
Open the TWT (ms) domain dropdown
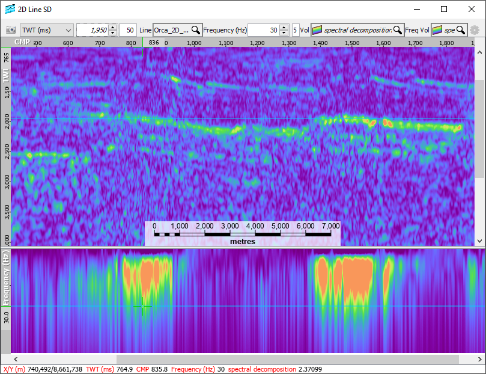click(x=47, y=30)
